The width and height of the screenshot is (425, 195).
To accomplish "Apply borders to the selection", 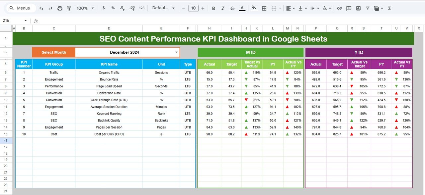I will 264,8.
